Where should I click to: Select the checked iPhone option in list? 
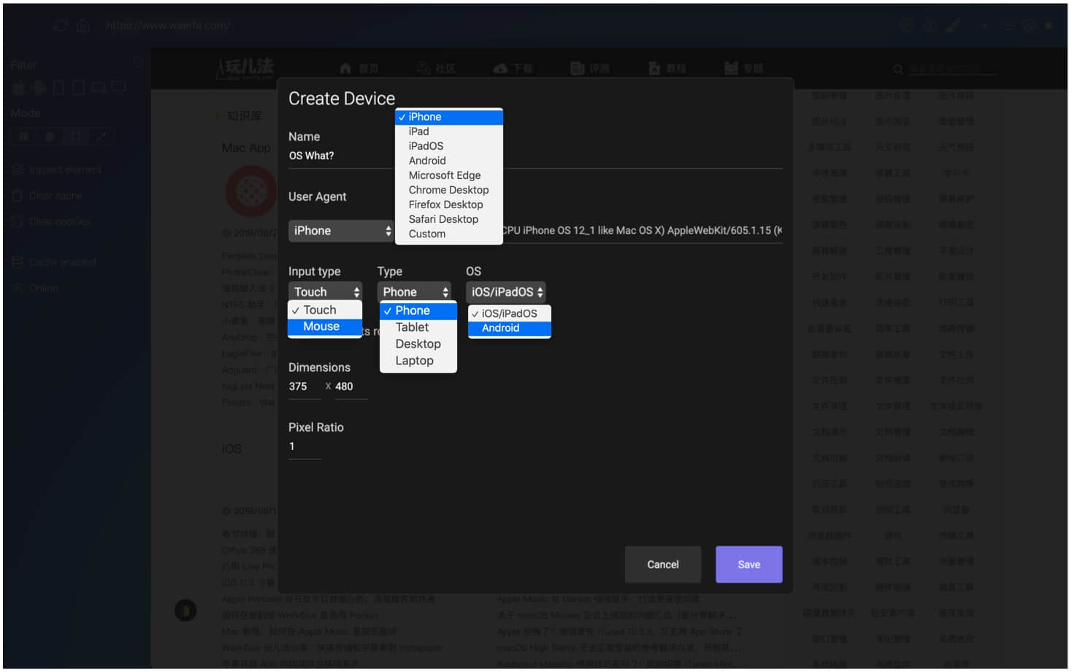click(x=448, y=117)
